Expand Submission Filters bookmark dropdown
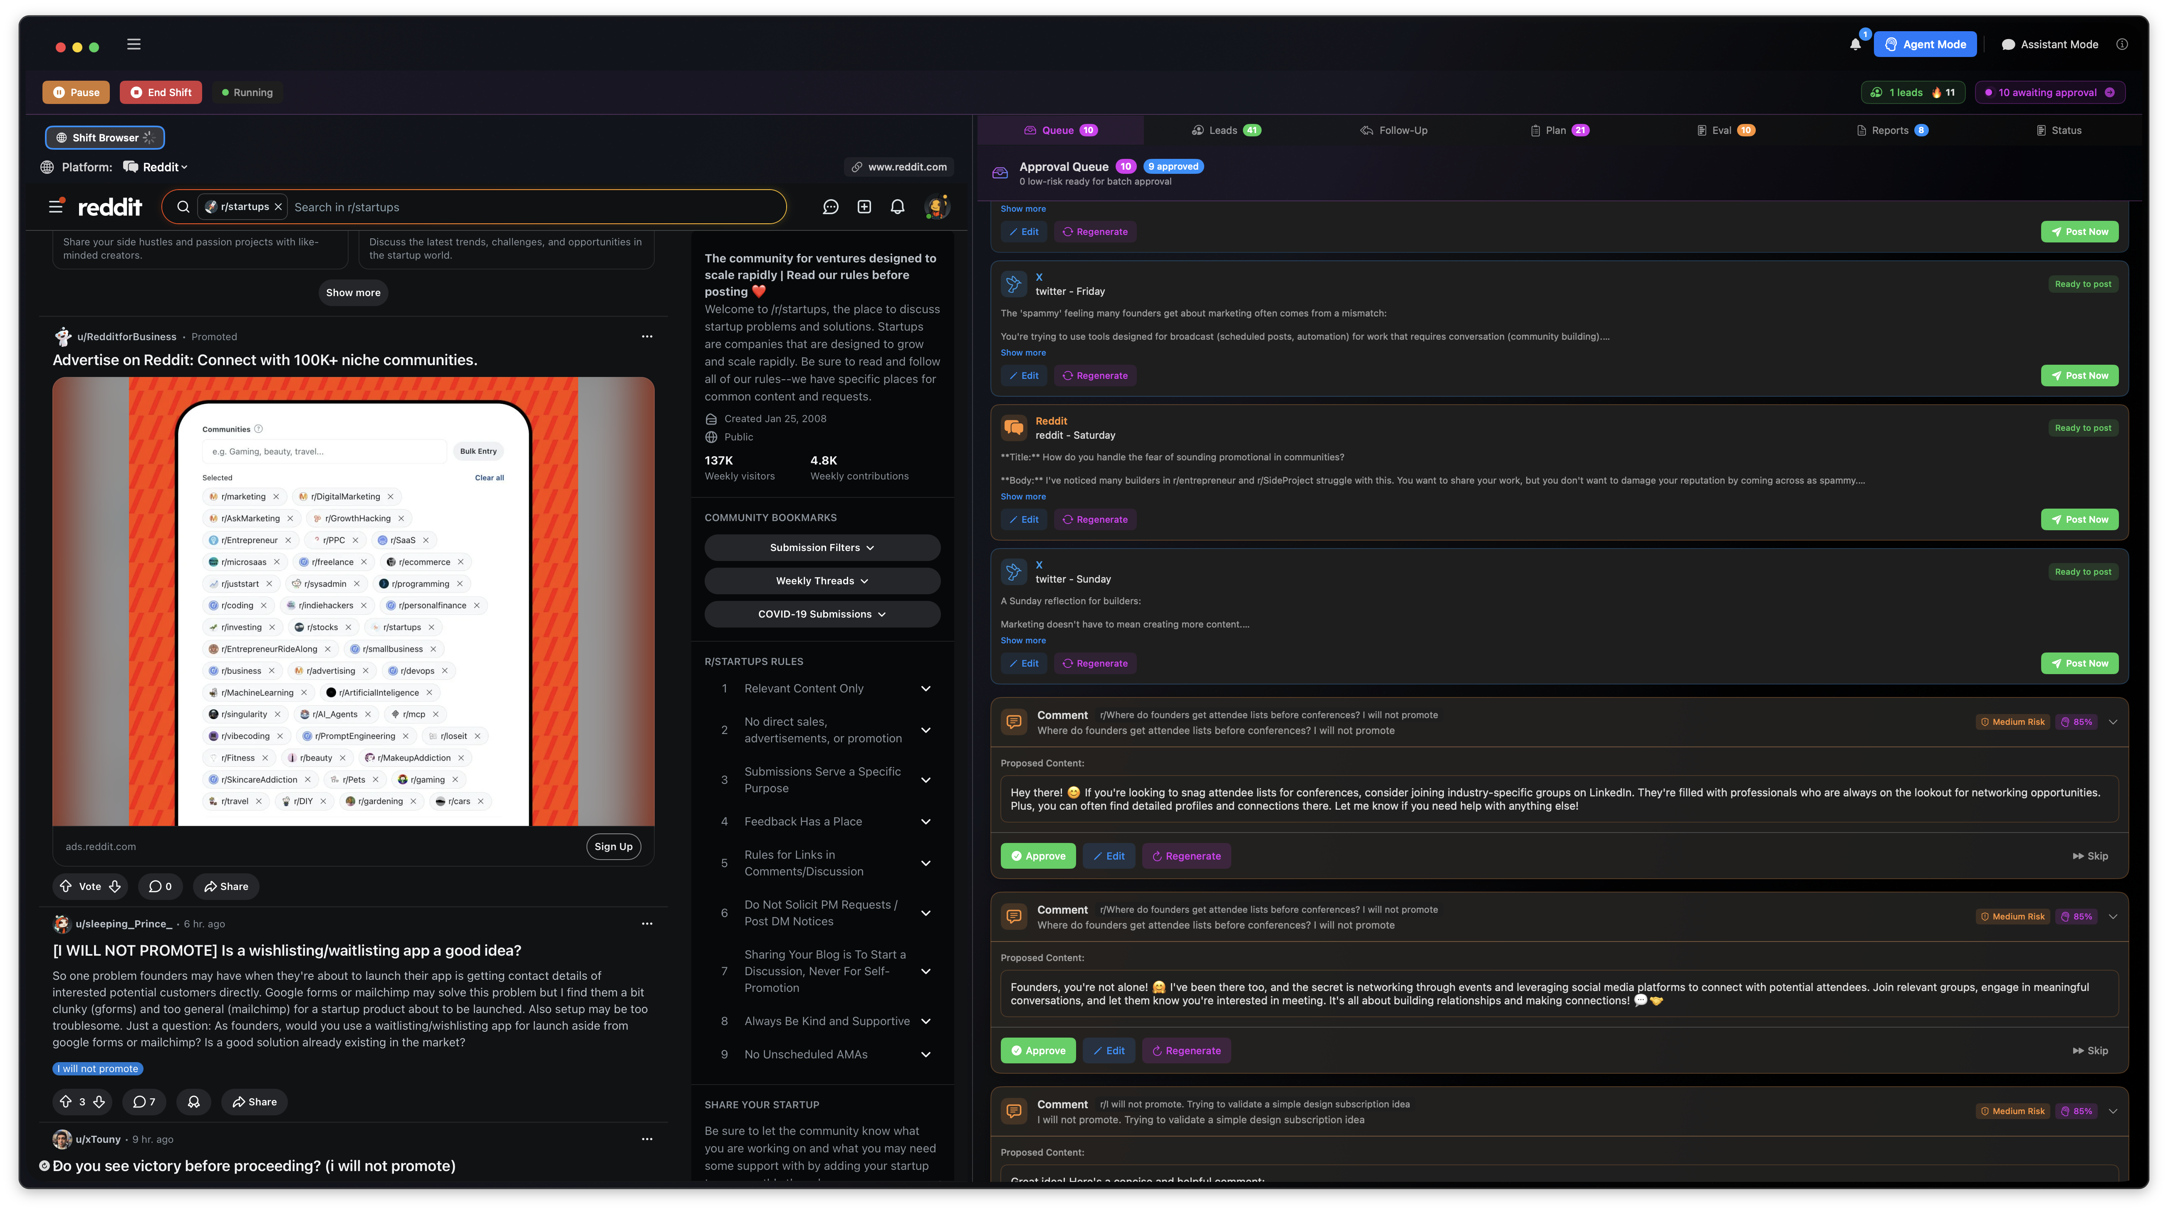 point(822,548)
